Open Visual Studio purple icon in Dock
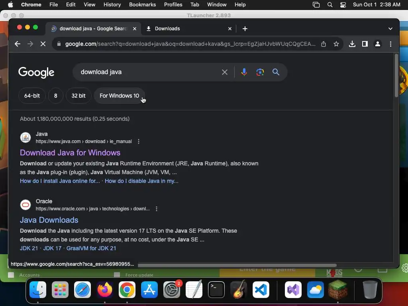 coord(293,290)
